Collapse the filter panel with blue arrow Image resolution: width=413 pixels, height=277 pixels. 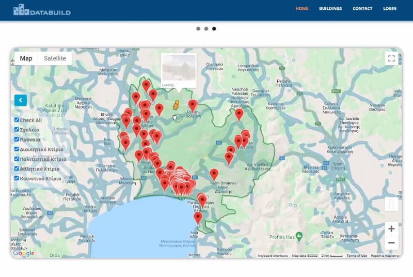[21, 100]
